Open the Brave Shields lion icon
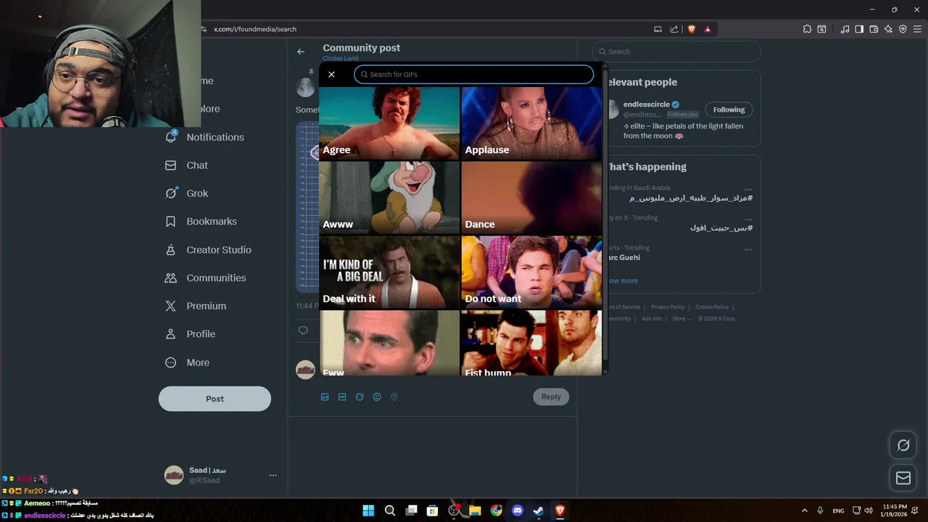 [692, 29]
